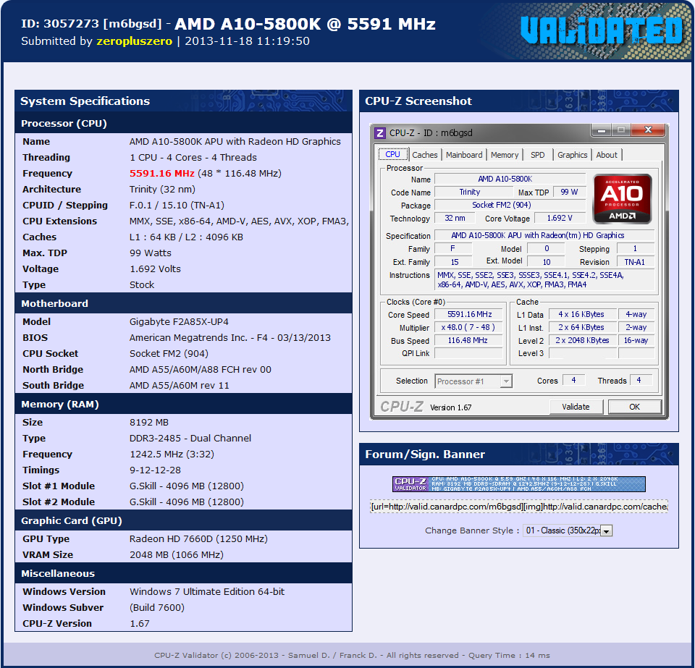Click the Validate button

coord(576,407)
